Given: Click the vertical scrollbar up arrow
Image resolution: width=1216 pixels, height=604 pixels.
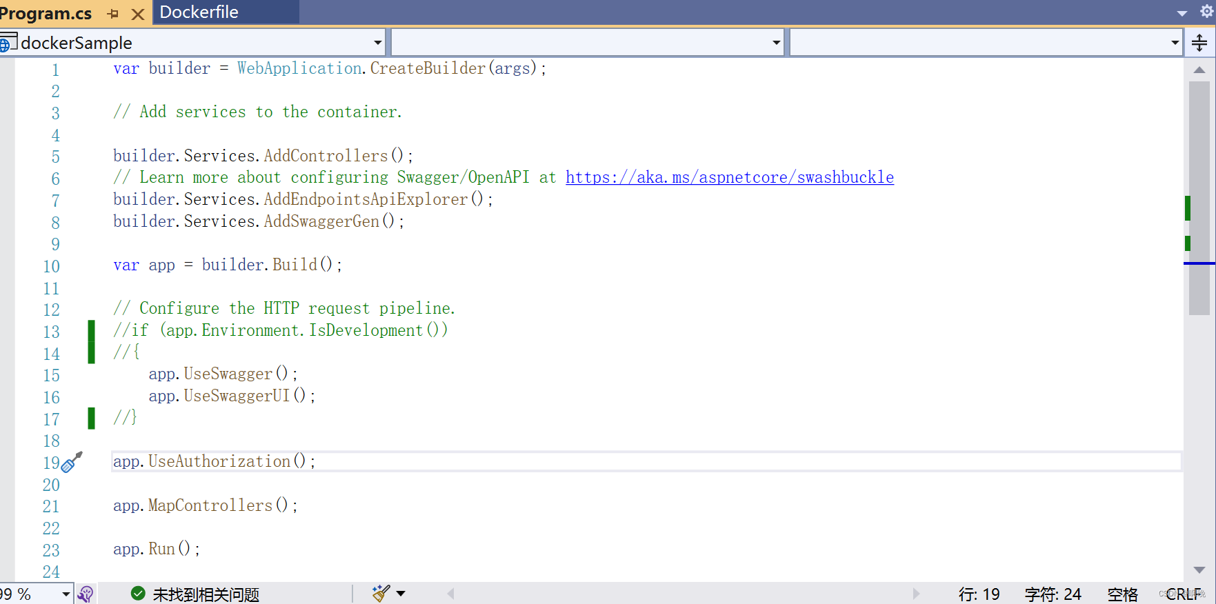Looking at the screenshot, I should pyautogui.click(x=1199, y=70).
